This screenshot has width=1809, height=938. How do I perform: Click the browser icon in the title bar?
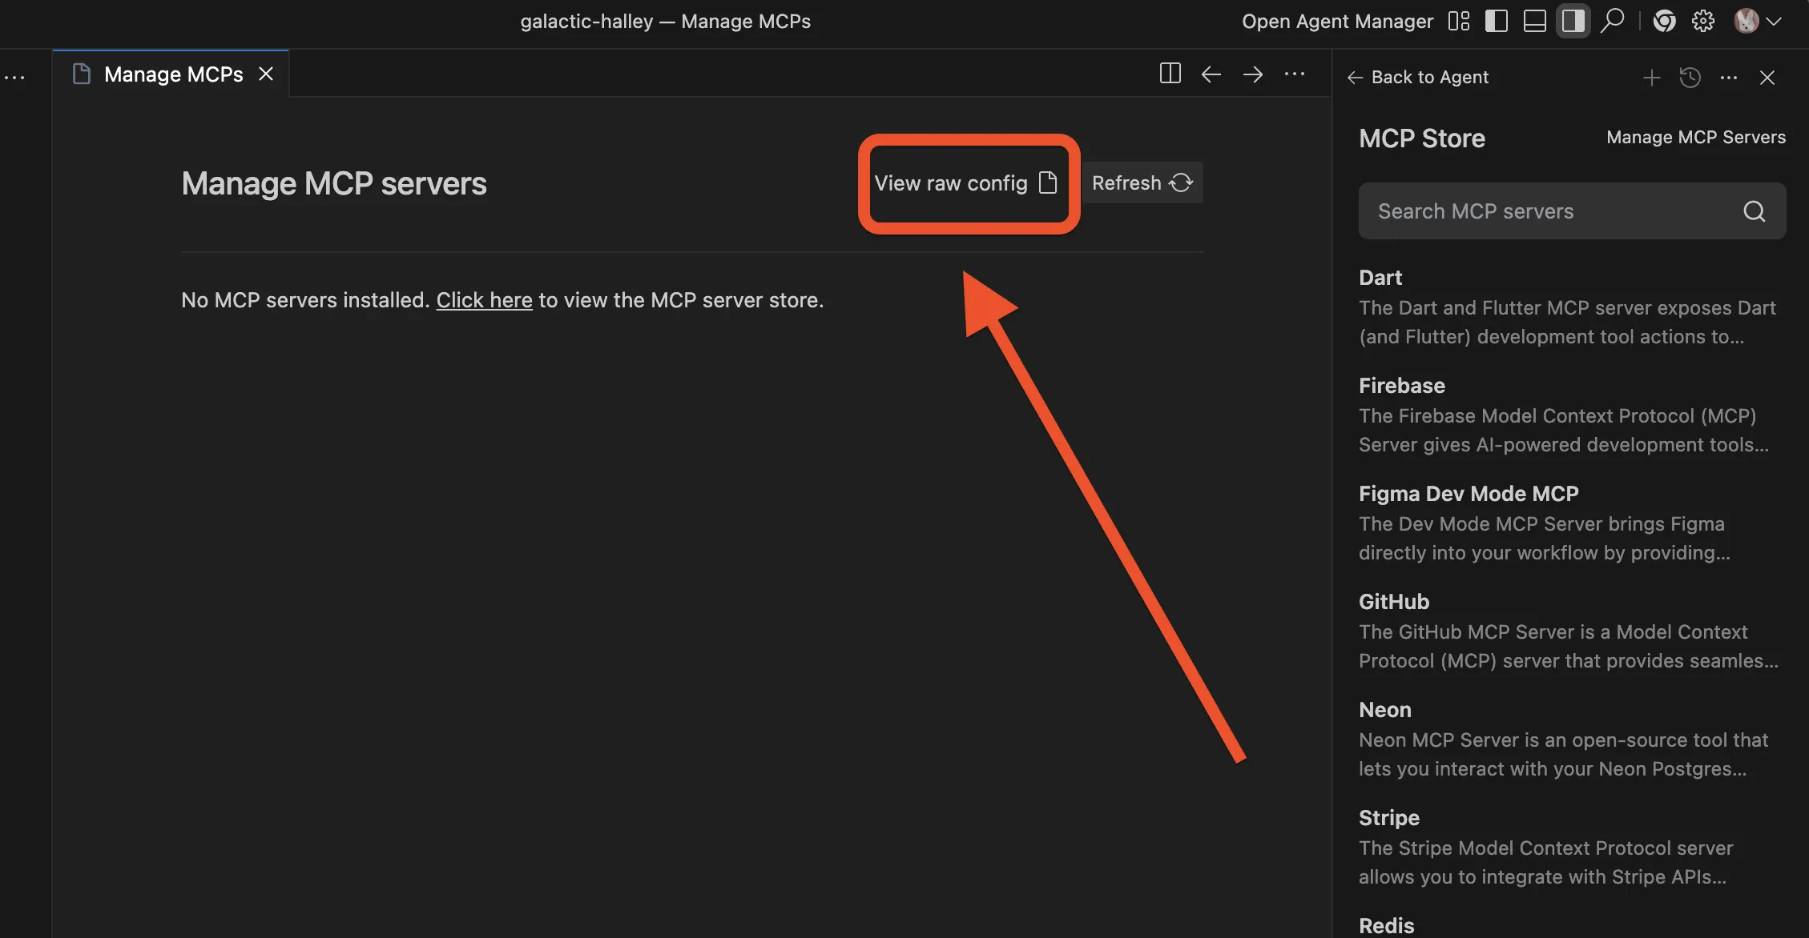point(1664,21)
